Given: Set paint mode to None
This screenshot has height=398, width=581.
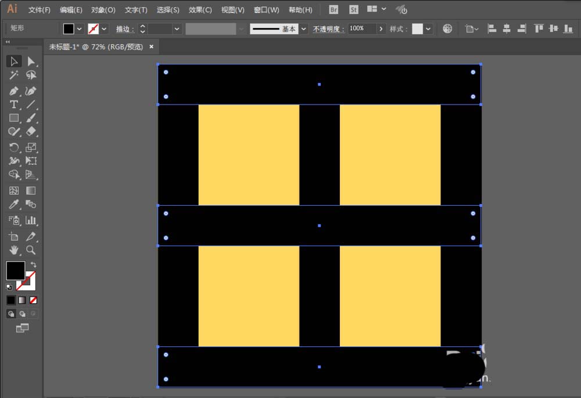Looking at the screenshot, I should click(33, 300).
